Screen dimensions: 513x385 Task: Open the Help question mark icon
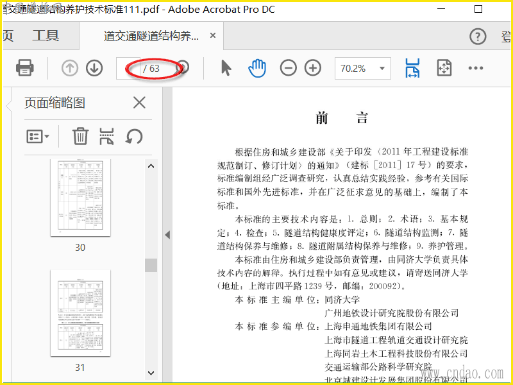(478, 37)
